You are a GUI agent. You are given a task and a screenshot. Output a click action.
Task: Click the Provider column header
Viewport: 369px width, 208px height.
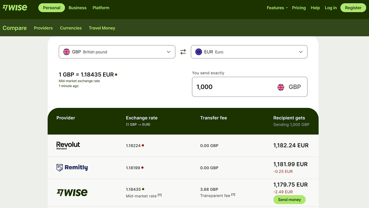pyautogui.click(x=66, y=118)
